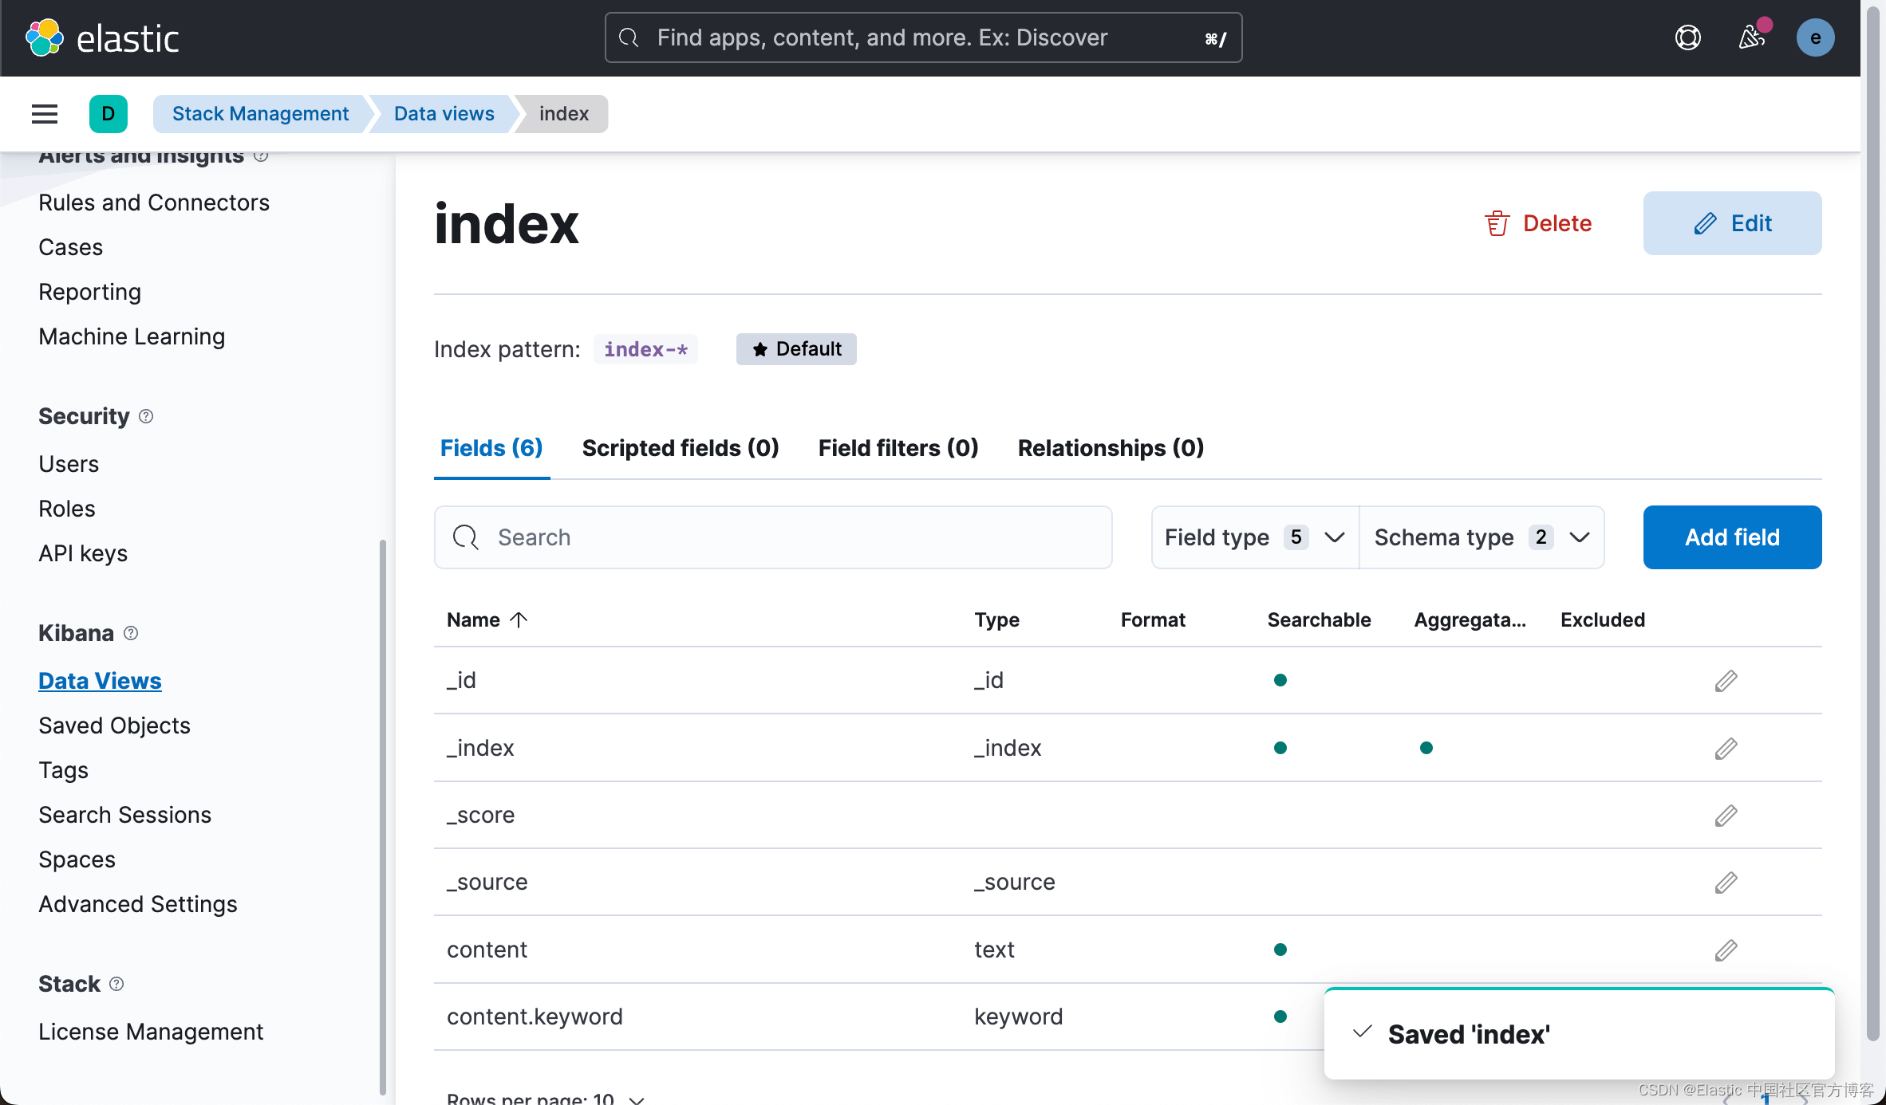Switch to Relationships tab
The height and width of the screenshot is (1105, 1886).
[x=1111, y=448]
